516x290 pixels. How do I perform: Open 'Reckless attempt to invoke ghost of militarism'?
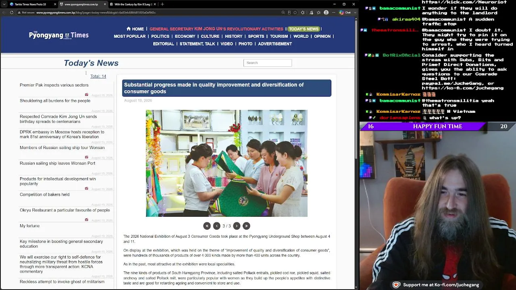coord(62,282)
